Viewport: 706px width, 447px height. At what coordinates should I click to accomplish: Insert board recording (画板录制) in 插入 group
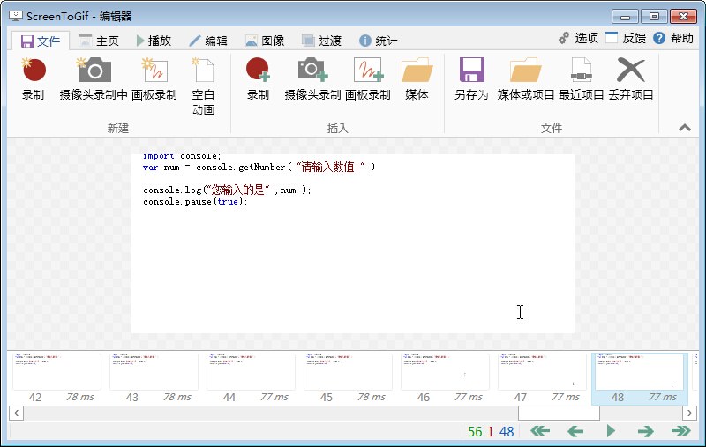(368, 79)
